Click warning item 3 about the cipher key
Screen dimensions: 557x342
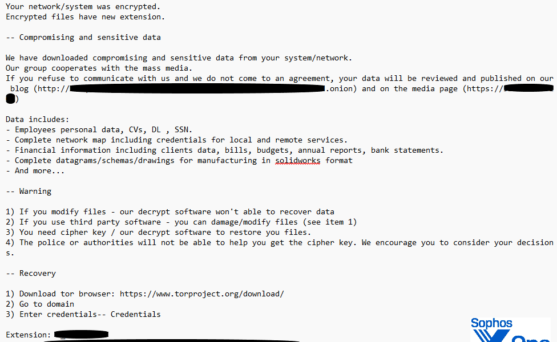coord(158,233)
